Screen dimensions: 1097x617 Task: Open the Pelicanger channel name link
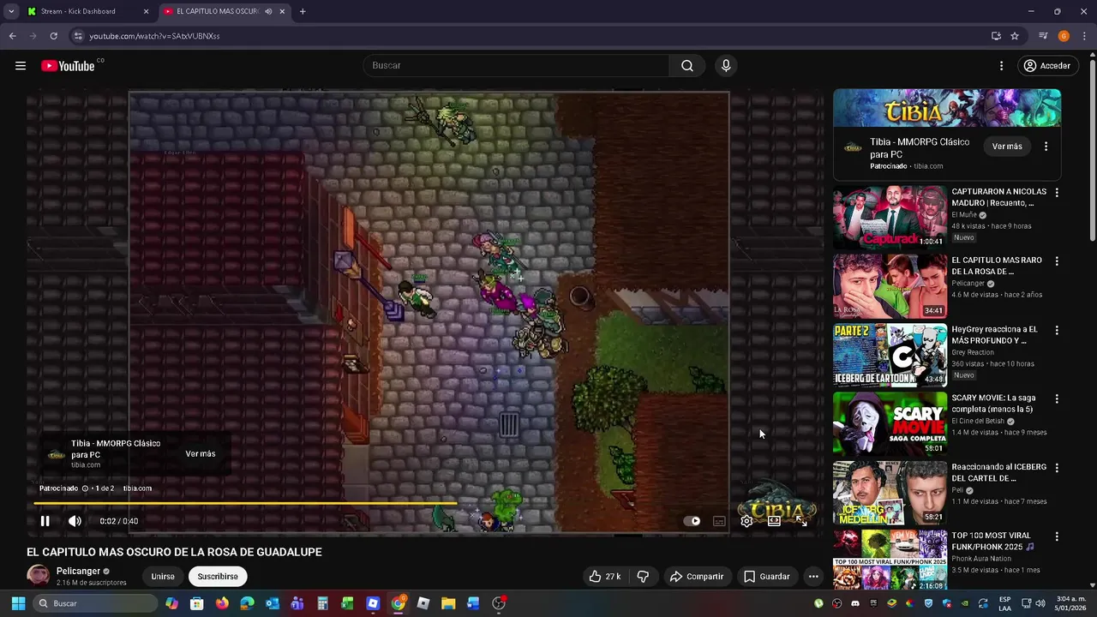pos(78,571)
